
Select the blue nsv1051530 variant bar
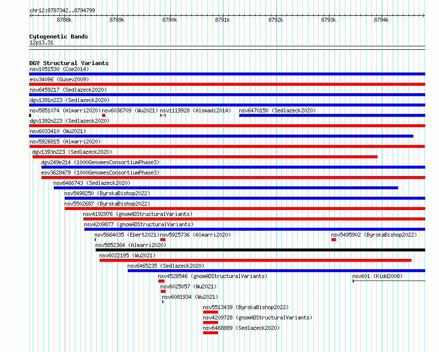(227, 74)
